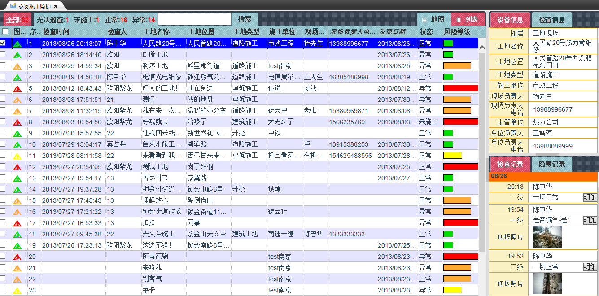This screenshot has height=296, width=599.
Task: Open the 检查记录 tab
Action: pyautogui.click(x=510, y=164)
